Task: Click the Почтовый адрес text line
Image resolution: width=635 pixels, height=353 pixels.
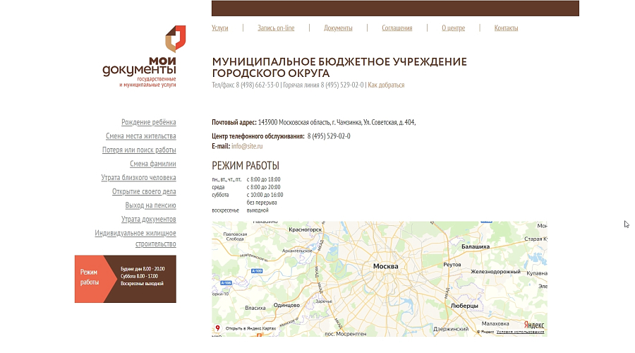Action: click(x=314, y=122)
